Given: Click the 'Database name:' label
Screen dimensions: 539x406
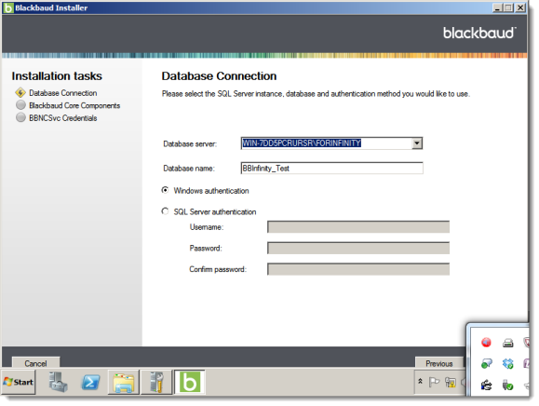Looking at the screenshot, I should 189,169.
